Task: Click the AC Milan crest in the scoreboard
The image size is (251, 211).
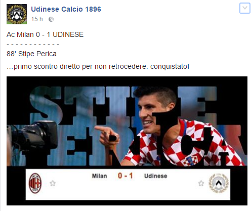Action: (35, 183)
